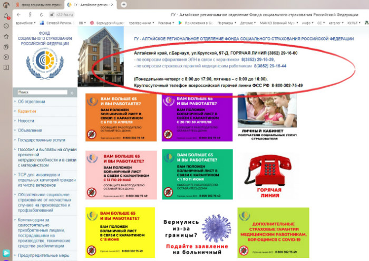Expand the ВВ bookmarks folder
The width and height of the screenshot is (369, 261).
(x=82, y=23)
